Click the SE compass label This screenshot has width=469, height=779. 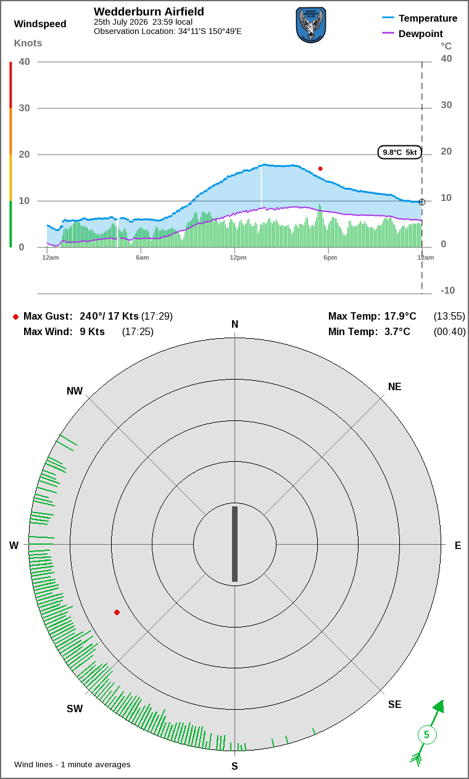click(x=394, y=704)
